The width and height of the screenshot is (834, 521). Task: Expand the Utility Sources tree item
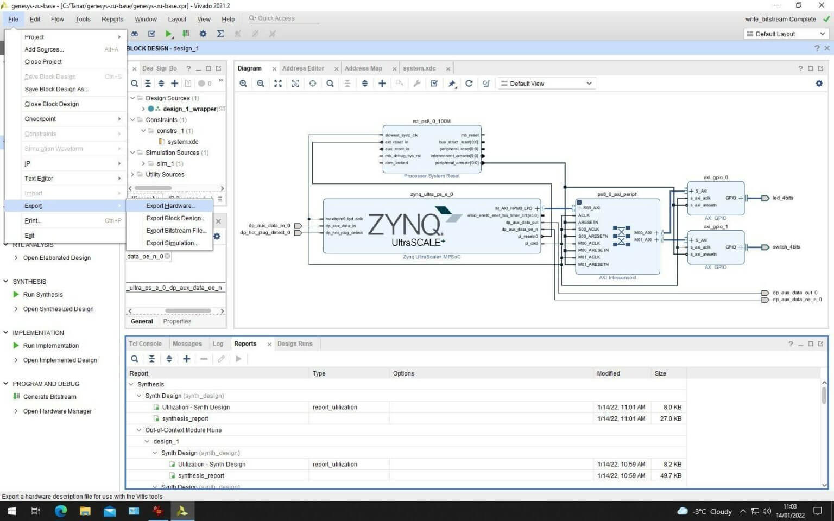[x=132, y=174]
